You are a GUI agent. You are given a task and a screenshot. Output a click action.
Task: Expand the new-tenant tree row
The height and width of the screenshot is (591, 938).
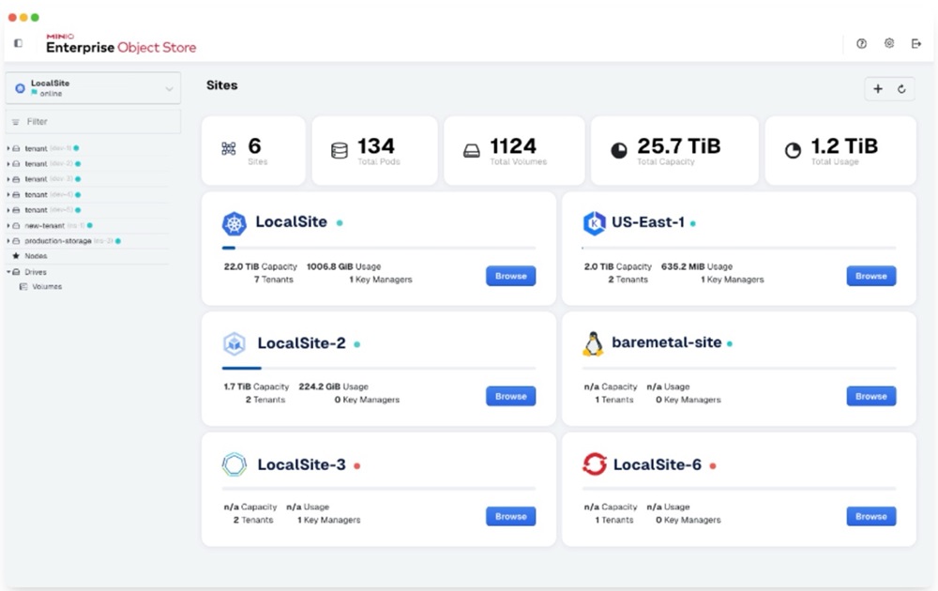[x=8, y=225]
